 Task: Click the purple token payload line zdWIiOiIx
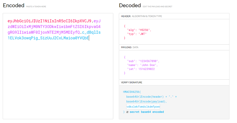click(x=54, y=27)
